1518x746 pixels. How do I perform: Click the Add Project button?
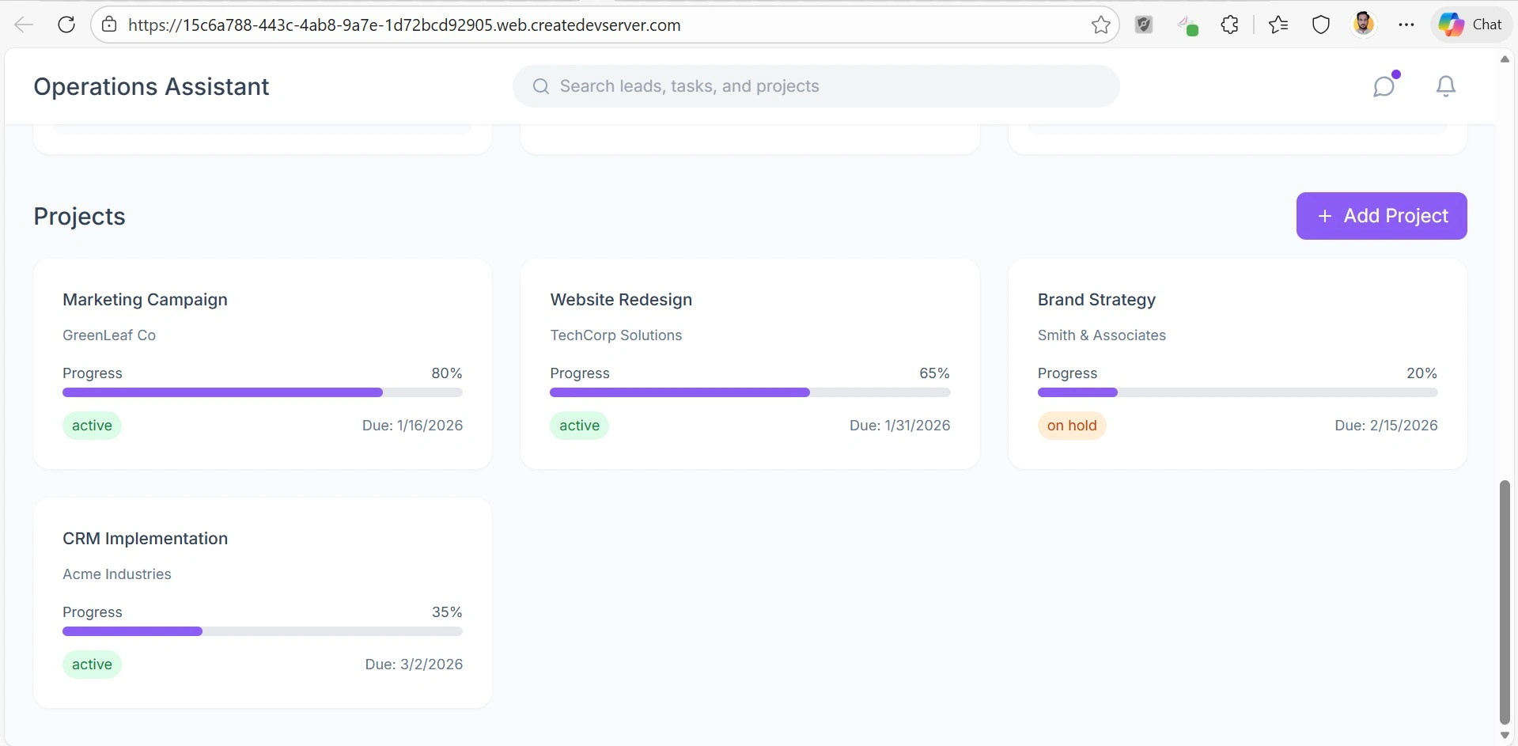(x=1381, y=216)
